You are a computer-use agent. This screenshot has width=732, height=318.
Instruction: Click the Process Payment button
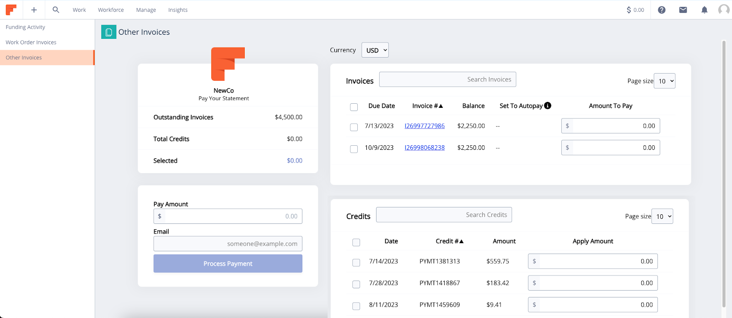point(228,264)
